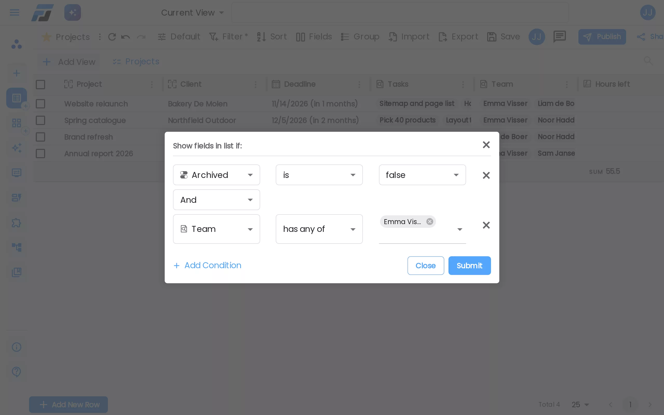Open the Current View menu
The image size is (664, 415).
click(x=193, y=13)
